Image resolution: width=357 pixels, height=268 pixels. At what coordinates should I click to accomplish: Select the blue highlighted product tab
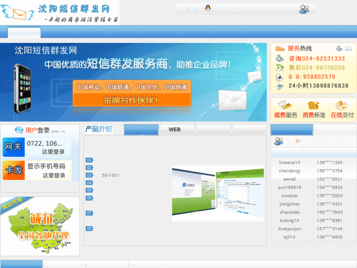(x=141, y=129)
